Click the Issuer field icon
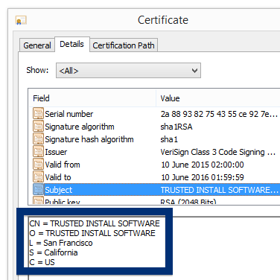 (x=38, y=152)
